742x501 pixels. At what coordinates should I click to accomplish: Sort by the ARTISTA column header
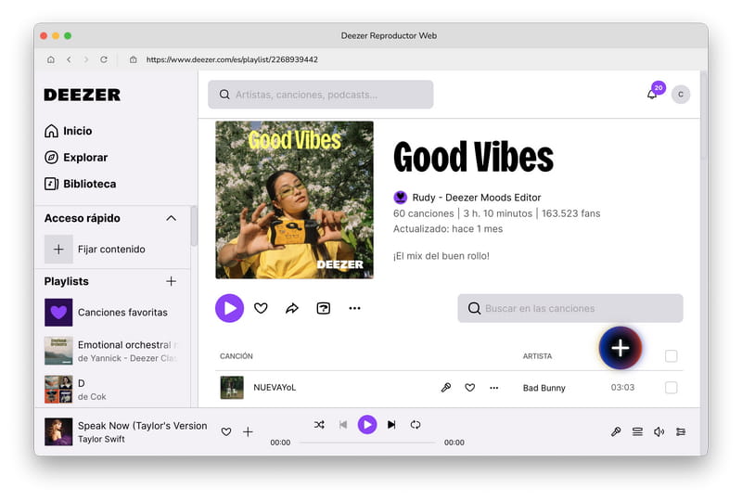[537, 356]
